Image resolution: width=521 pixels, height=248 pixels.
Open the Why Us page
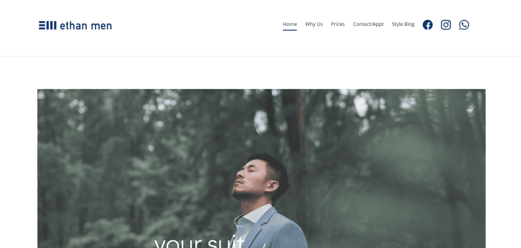click(314, 24)
